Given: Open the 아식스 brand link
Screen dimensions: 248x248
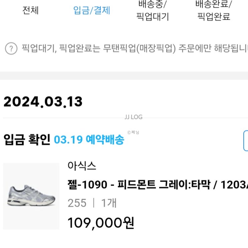Looking at the screenshot, I should point(82,166).
